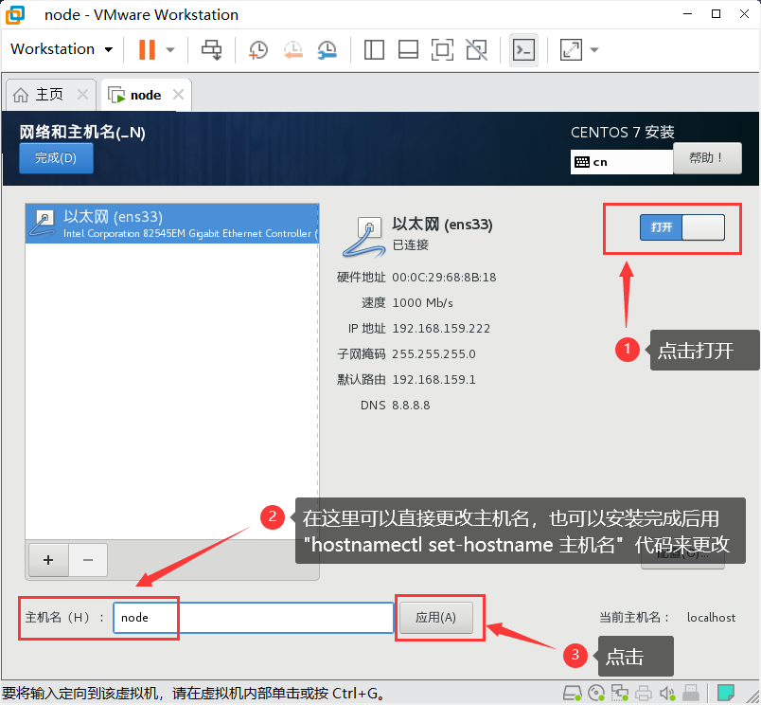Select 以太网 (ens33) in the device list
Viewport: 761px width, 705px height.
172,224
